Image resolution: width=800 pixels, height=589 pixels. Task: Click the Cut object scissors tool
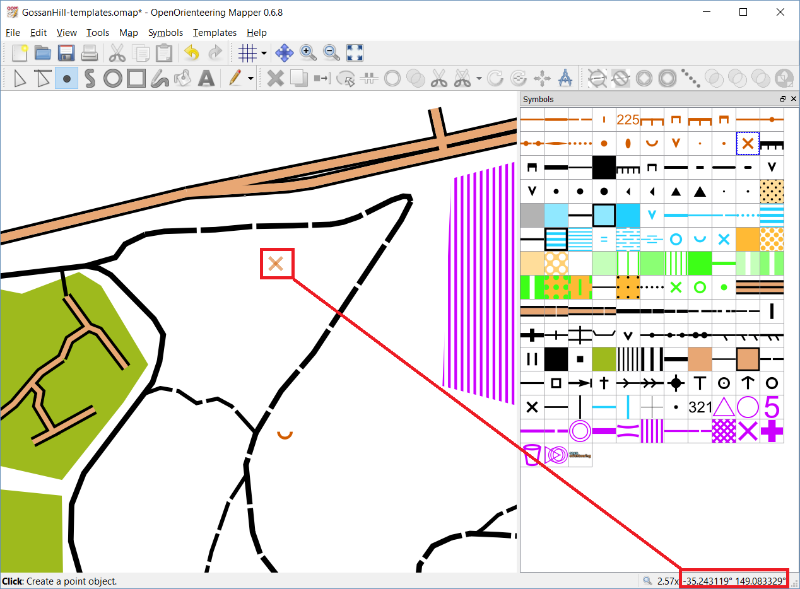coord(438,78)
